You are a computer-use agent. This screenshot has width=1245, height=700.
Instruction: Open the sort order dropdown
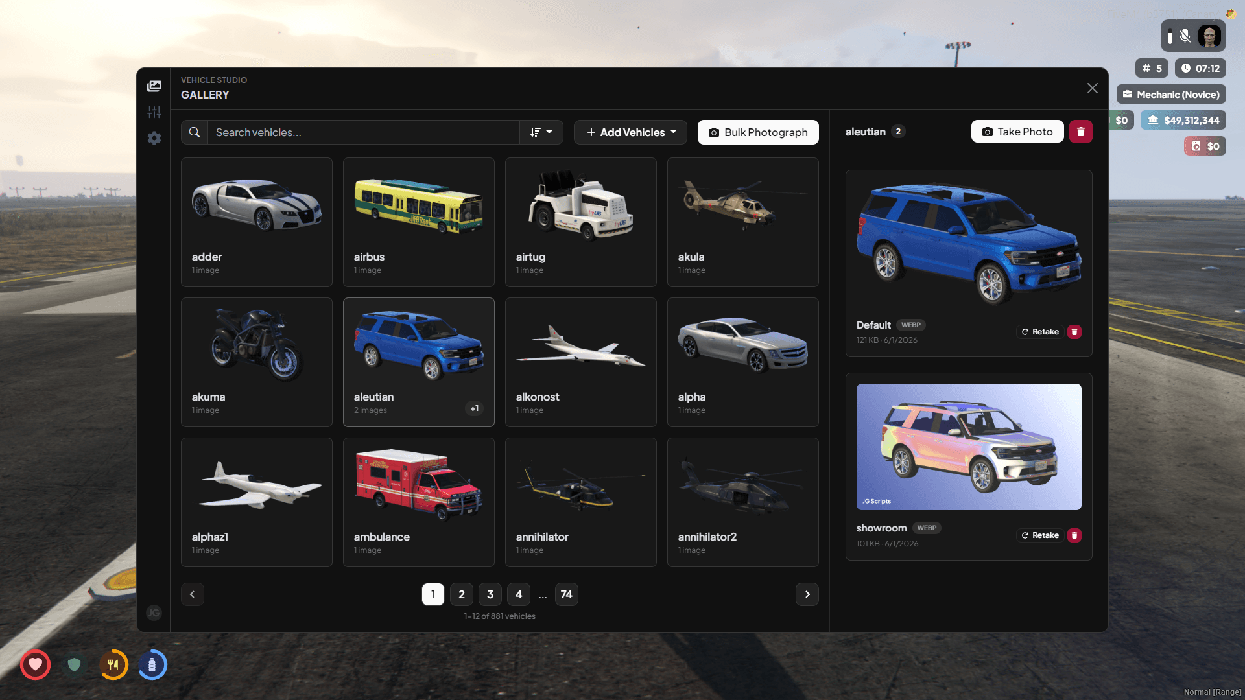pos(541,132)
